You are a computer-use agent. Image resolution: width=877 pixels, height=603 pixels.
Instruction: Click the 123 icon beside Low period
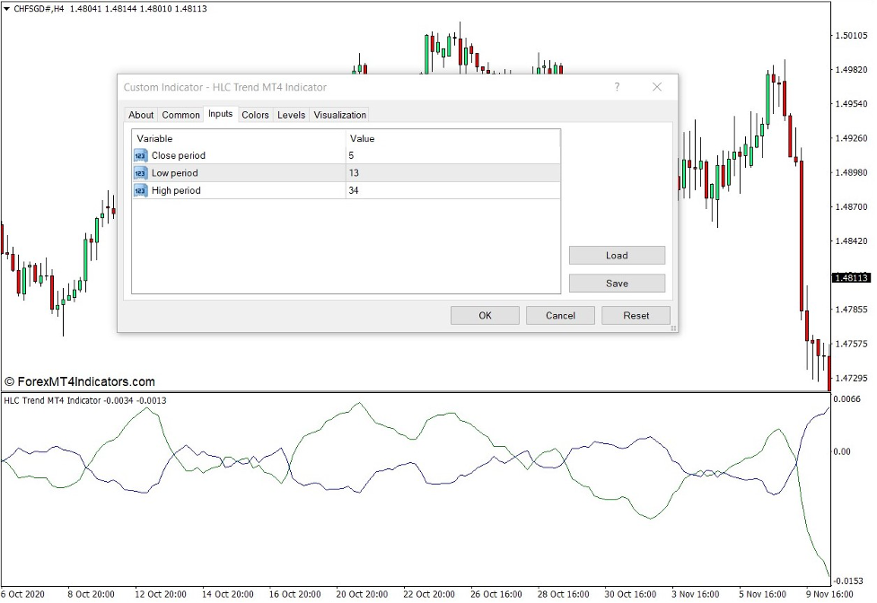point(139,172)
